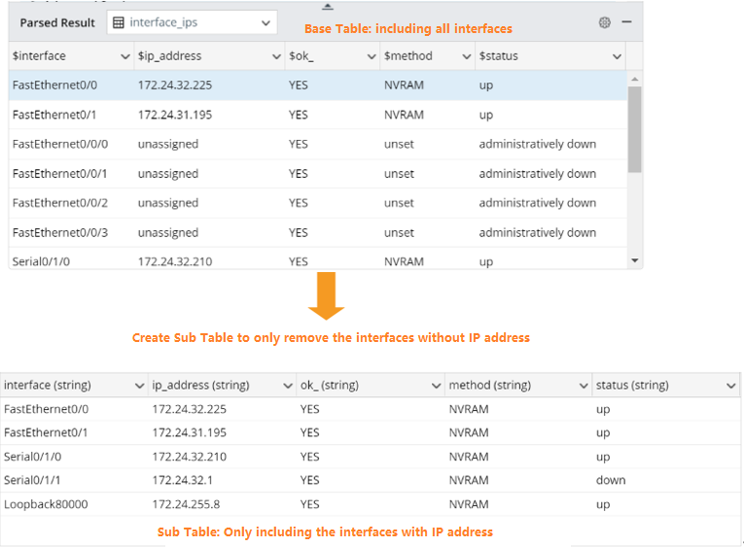Click the scrollbar down arrow in the base table
Viewport: 744px width, 547px height.
point(635,260)
